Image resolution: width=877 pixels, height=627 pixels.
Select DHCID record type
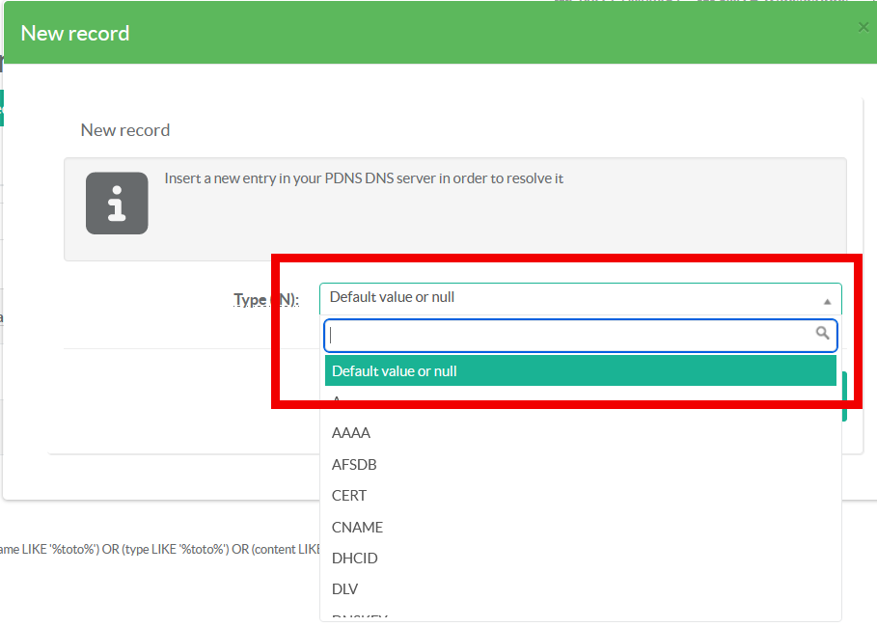[354, 559]
